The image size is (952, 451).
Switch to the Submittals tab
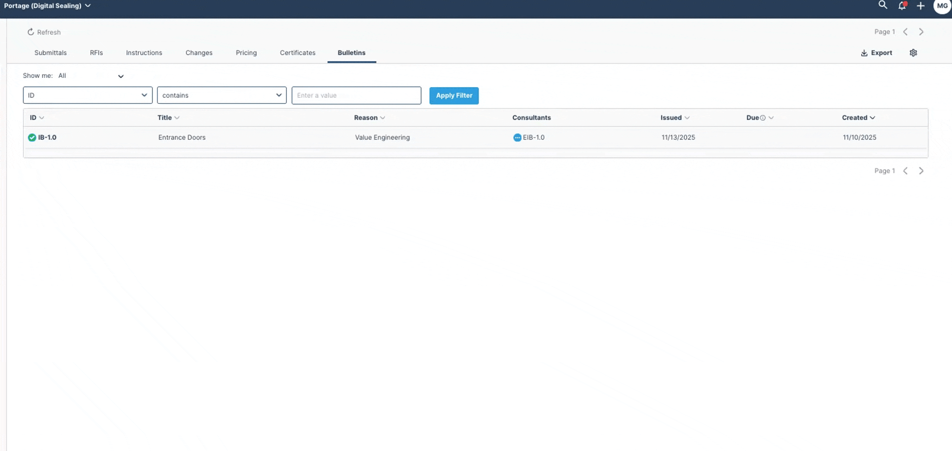coord(50,53)
